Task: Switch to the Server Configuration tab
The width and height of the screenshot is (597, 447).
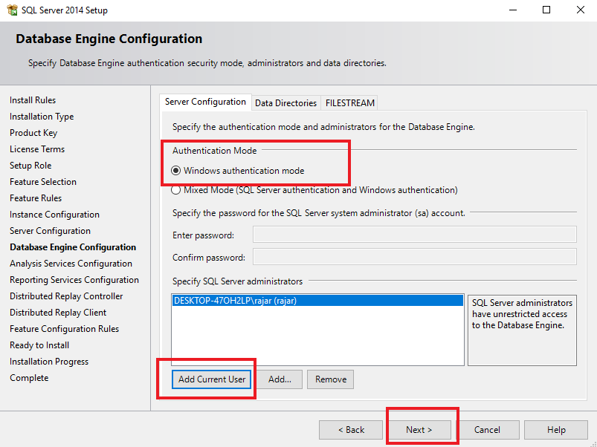Action: click(x=205, y=102)
